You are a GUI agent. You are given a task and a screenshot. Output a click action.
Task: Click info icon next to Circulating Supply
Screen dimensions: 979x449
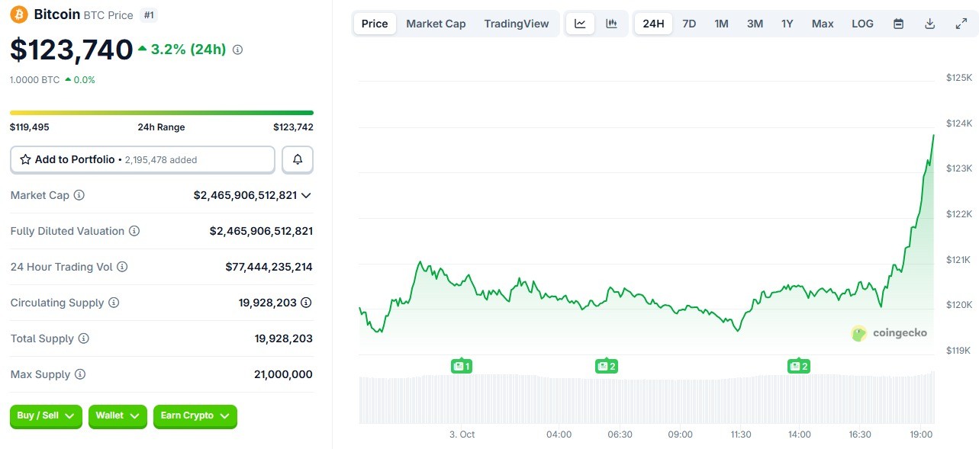pyautogui.click(x=114, y=303)
